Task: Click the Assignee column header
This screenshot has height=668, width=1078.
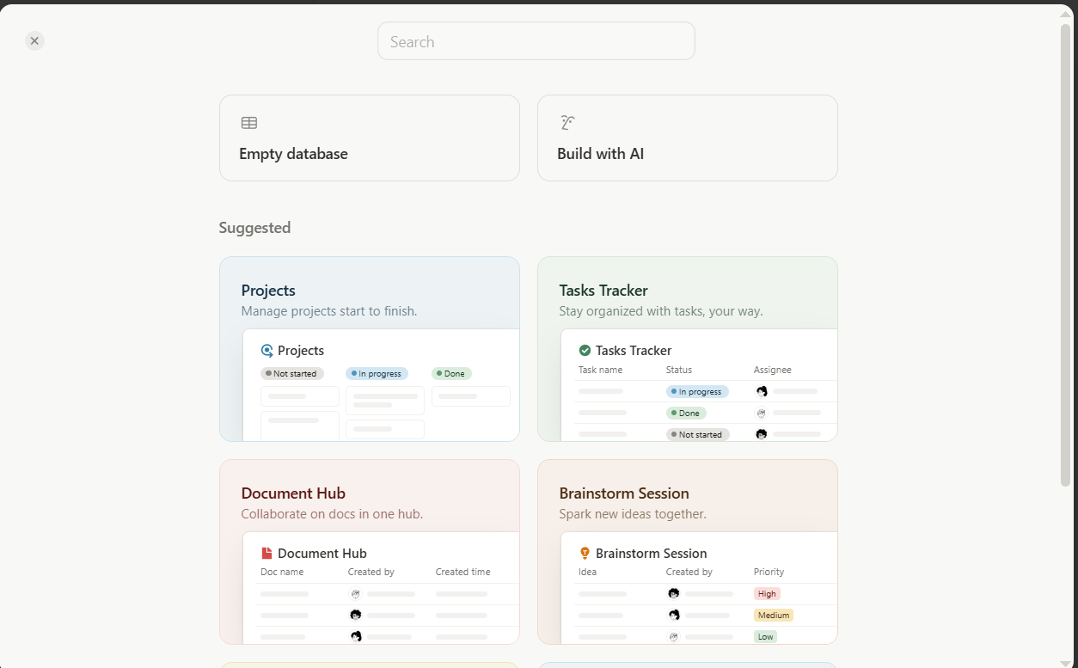Action: [x=773, y=370]
